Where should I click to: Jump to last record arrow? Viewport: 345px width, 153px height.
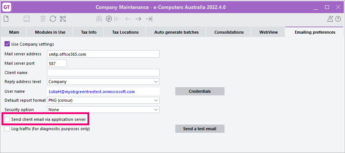pos(149,19)
